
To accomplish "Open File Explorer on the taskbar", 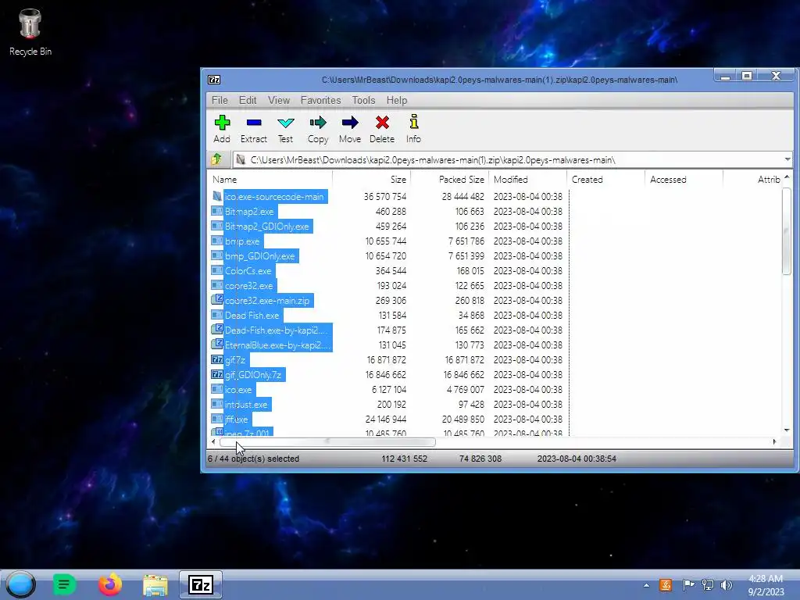I will click(x=155, y=585).
